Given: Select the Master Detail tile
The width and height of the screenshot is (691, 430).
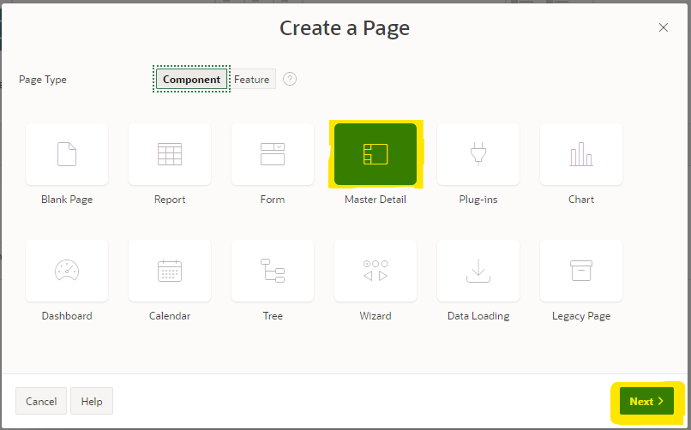Looking at the screenshot, I should click(376, 154).
